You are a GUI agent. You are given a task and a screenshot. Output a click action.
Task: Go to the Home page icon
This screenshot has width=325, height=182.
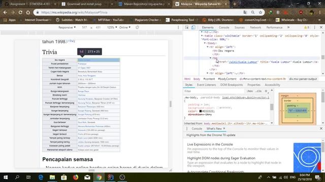pos(28,12)
